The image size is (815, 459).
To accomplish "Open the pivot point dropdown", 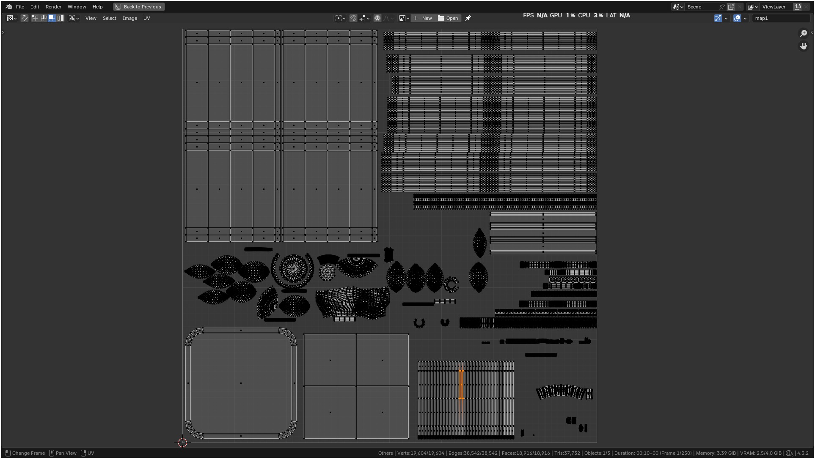I will 340,18.
